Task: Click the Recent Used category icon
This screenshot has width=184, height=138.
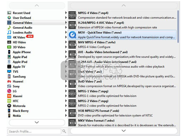Action: coord(9,13)
